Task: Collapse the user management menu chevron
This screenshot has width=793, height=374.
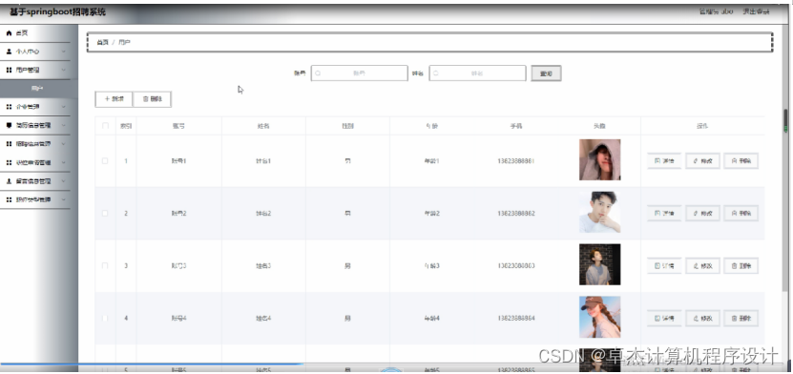Action: 64,71
